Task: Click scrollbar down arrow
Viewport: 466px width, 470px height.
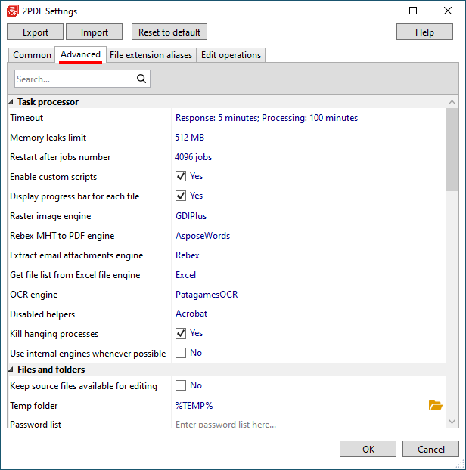Action: 452,422
